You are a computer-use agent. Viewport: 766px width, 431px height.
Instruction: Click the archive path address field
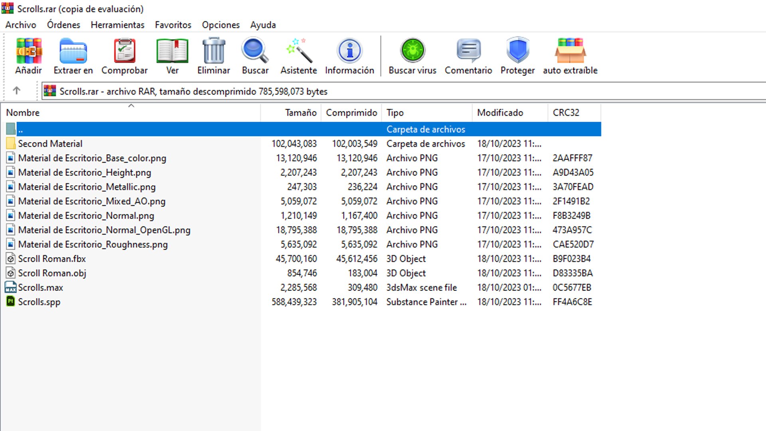tap(399, 91)
